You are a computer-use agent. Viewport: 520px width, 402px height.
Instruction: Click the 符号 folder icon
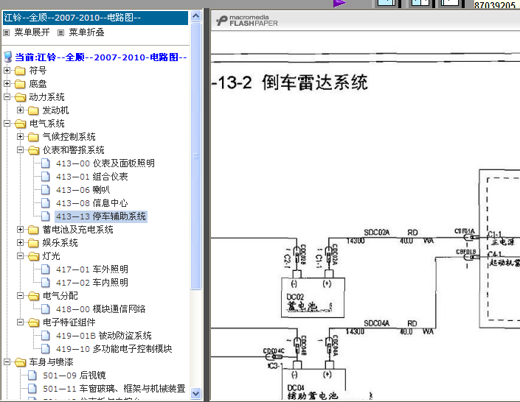[x=20, y=71]
